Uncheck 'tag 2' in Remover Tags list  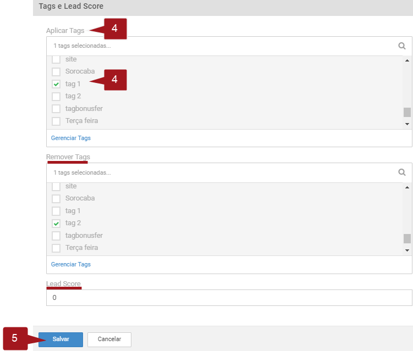coord(56,223)
